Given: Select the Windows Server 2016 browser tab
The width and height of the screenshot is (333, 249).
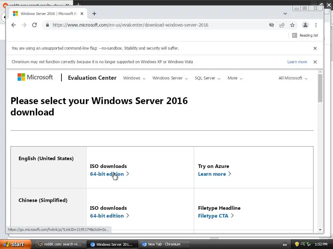Looking at the screenshot, I should tap(48, 14).
